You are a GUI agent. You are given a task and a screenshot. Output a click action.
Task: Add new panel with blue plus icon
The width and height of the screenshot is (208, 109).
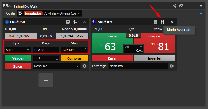pyautogui.click(x=201, y=13)
